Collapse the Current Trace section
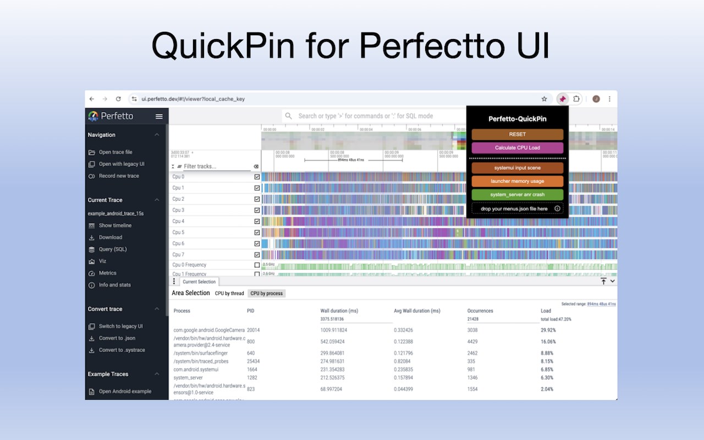This screenshot has width=704, height=440. (157, 200)
